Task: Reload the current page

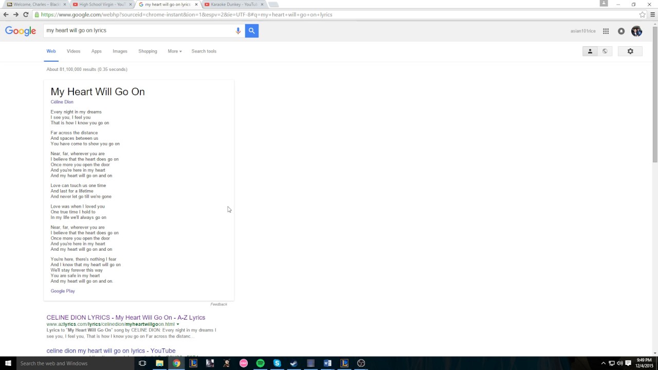Action: 26,14
